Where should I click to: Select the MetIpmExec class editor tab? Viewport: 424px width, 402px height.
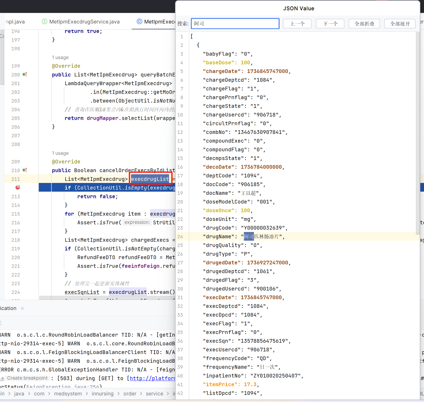[x=160, y=22]
